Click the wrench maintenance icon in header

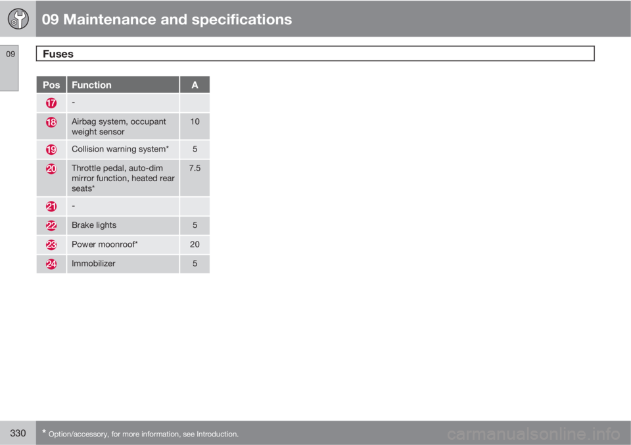pyautogui.click(x=18, y=18)
